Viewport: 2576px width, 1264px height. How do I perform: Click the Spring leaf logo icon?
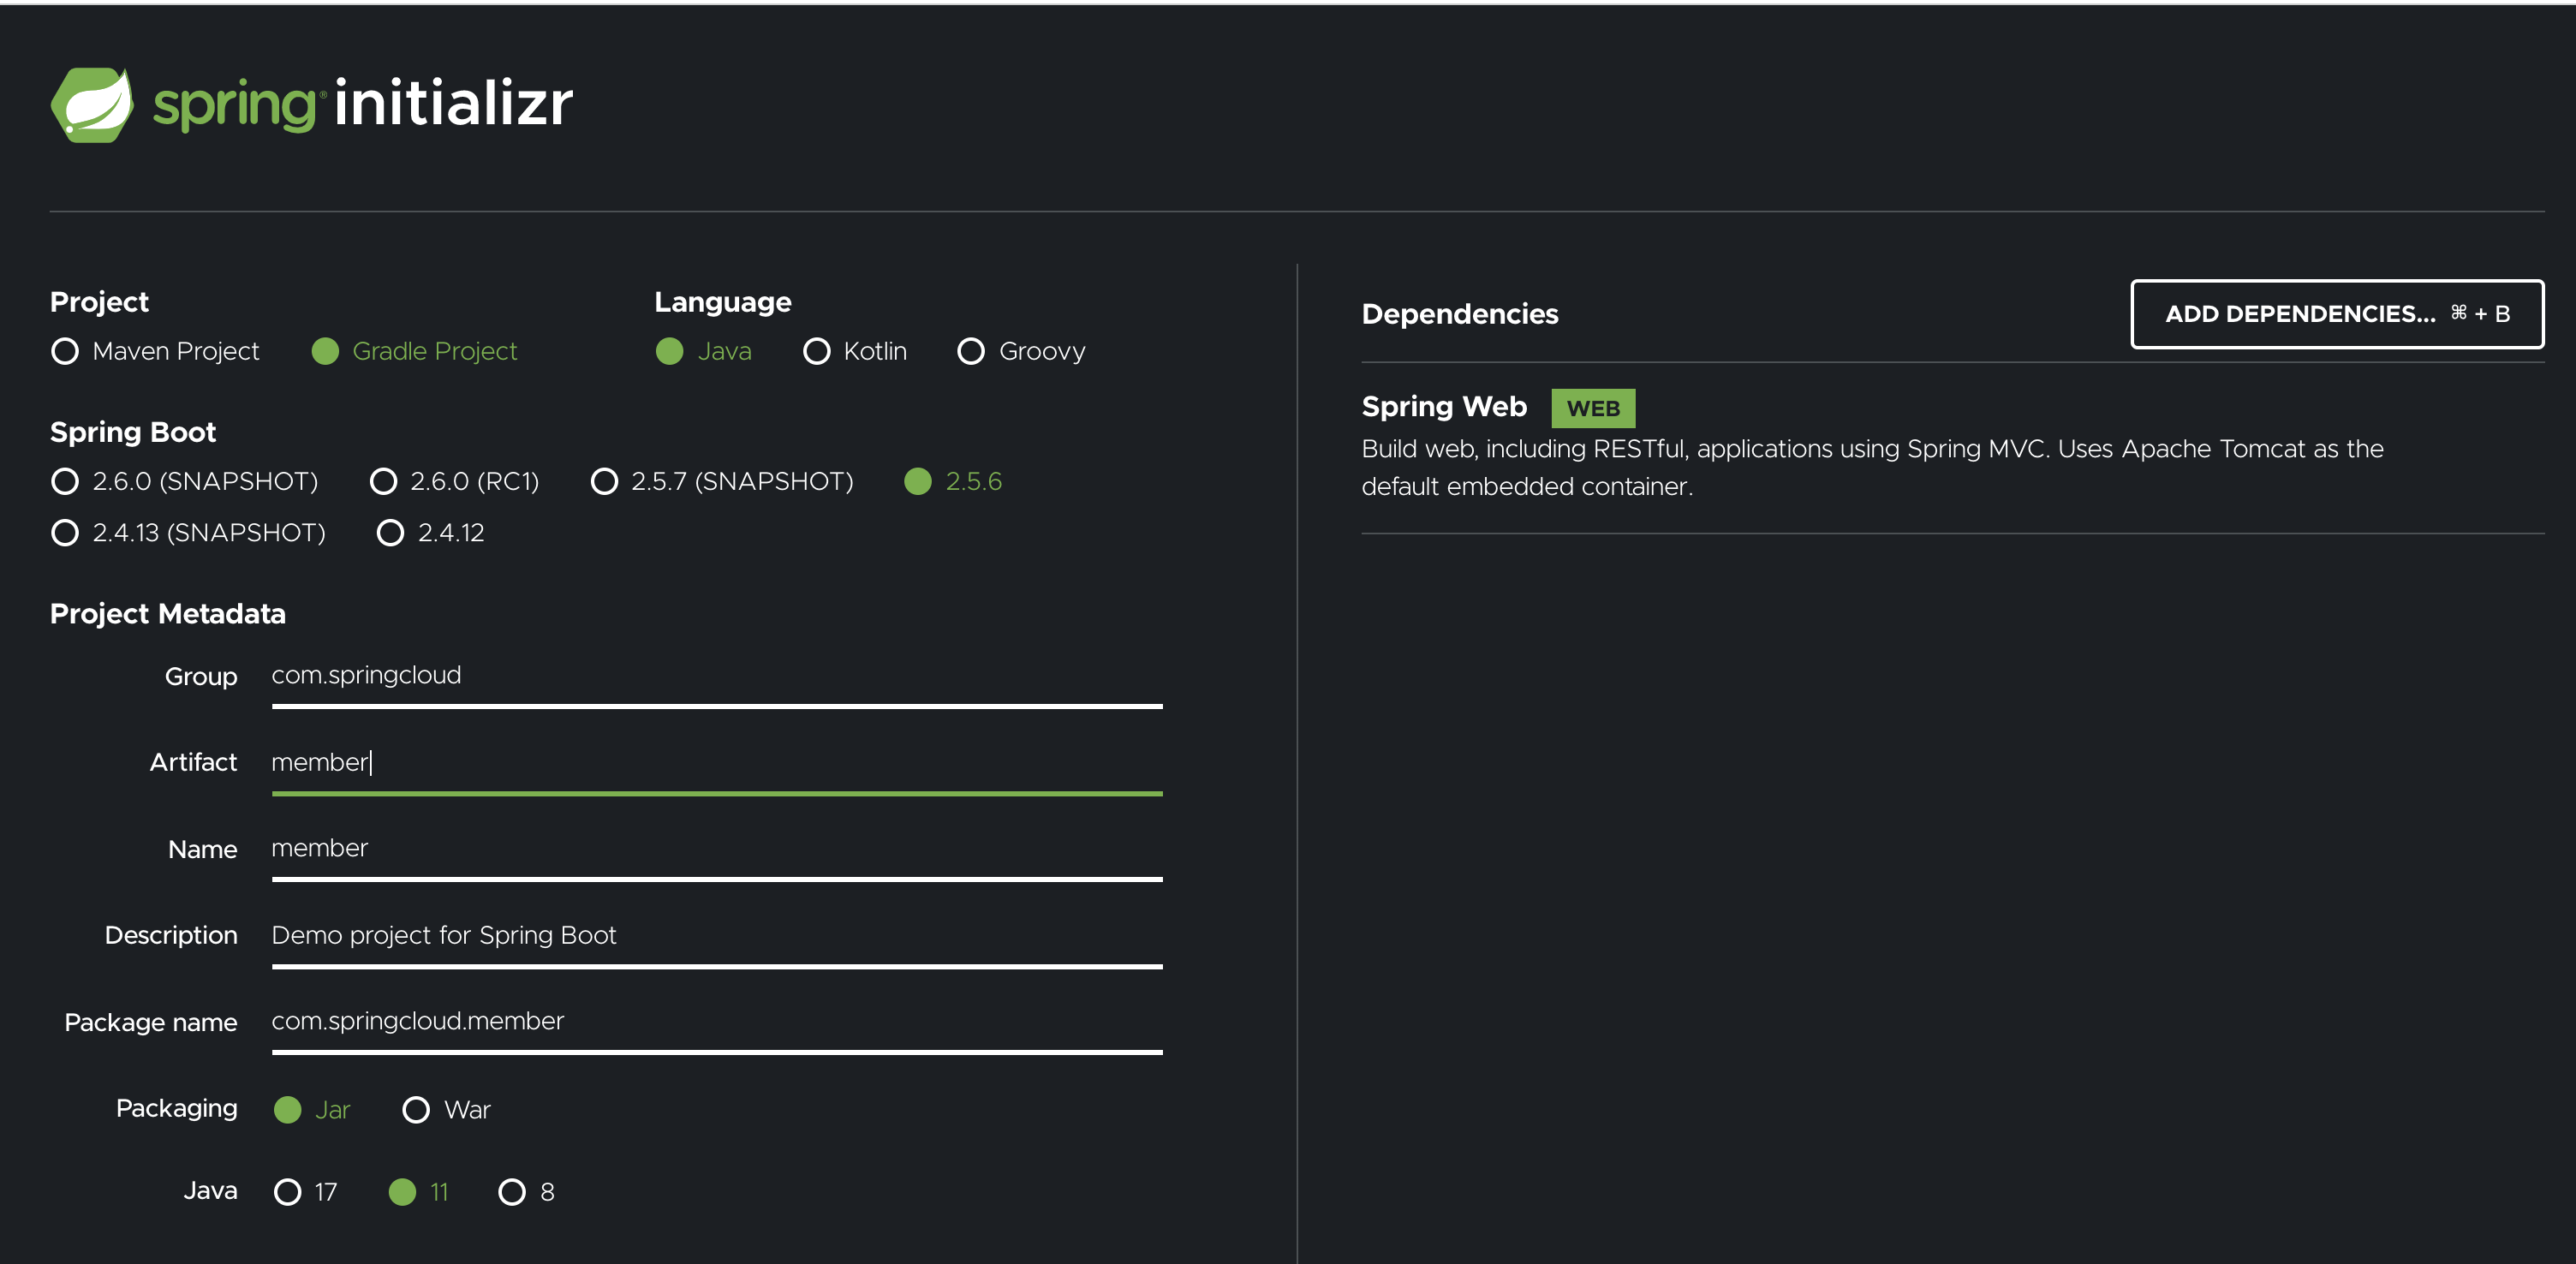[92, 105]
